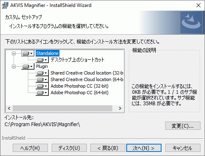Click the install path C:\Program Files\AKVIS\Magnifier\
The image size is (205, 156).
click(x=42, y=124)
